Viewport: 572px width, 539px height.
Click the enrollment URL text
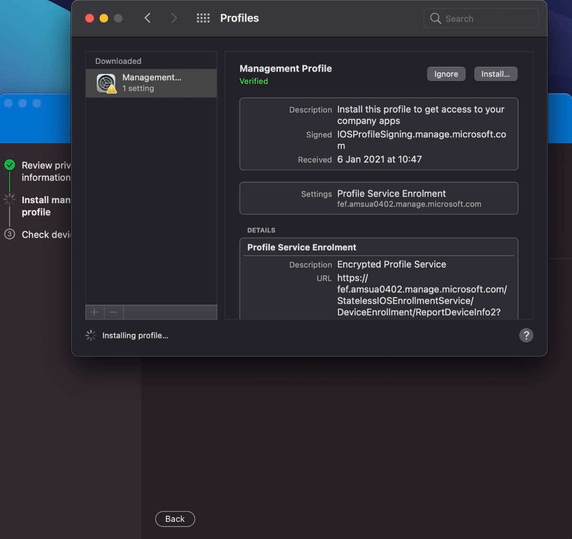tap(422, 295)
